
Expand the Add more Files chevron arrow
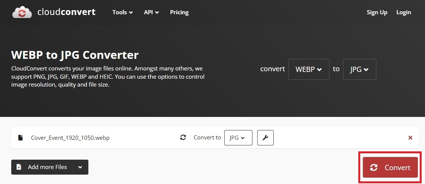(80, 167)
